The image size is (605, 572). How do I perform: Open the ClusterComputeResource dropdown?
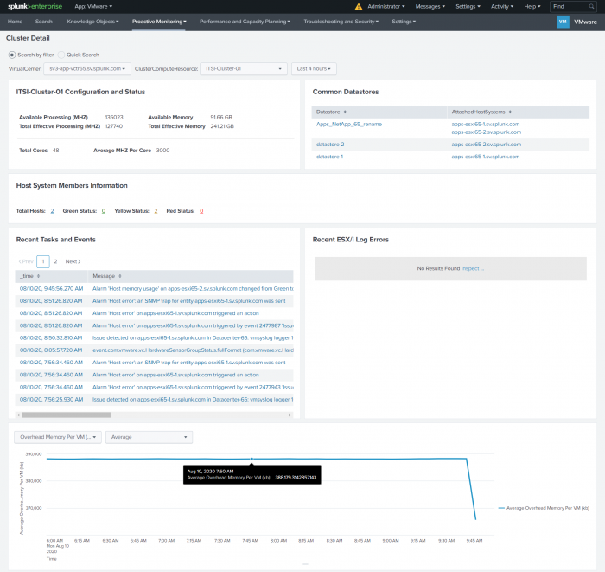[x=244, y=68]
